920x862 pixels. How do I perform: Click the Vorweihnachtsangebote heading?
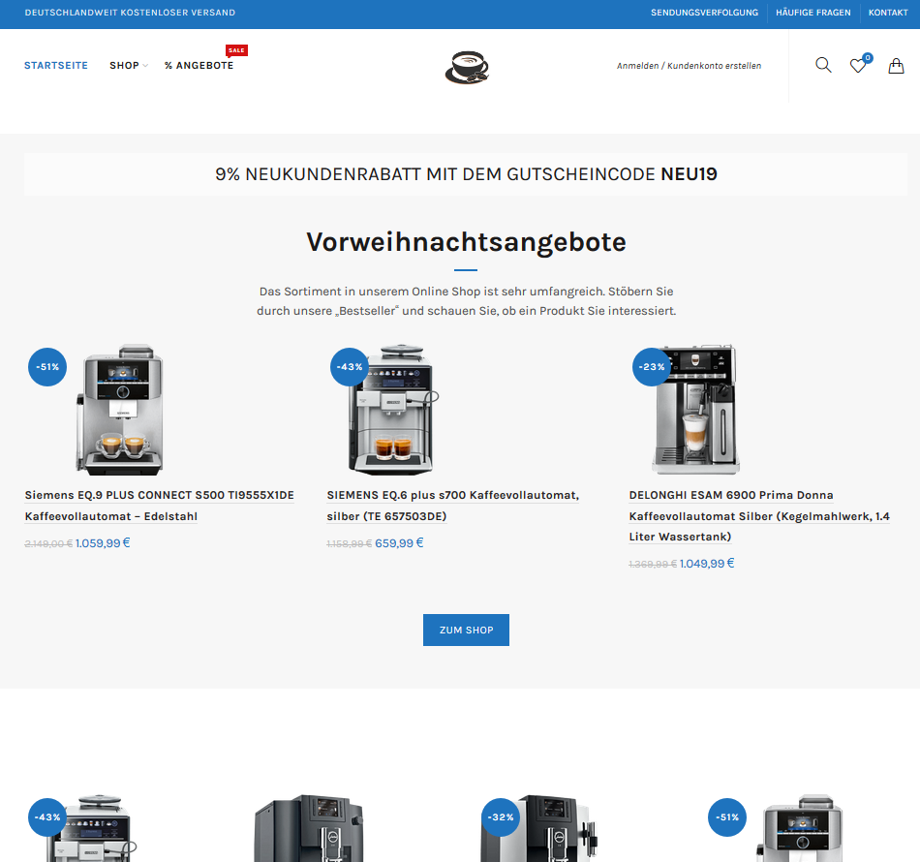466,242
